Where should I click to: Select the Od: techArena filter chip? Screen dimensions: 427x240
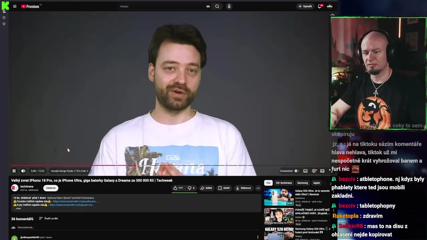284,183
